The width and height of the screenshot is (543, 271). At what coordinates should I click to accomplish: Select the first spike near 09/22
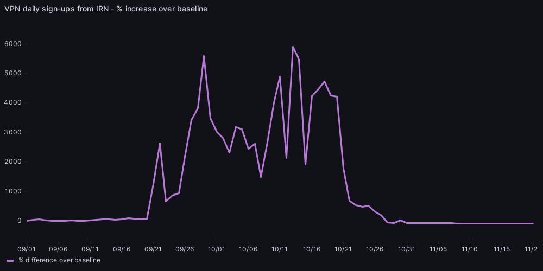[x=160, y=144]
